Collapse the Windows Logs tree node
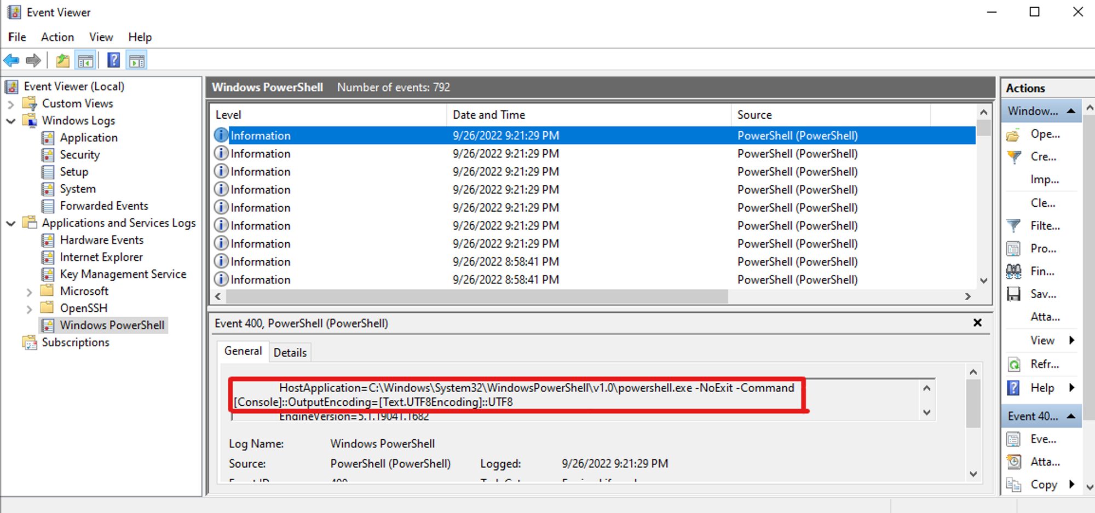The width and height of the screenshot is (1095, 513). pos(11,121)
